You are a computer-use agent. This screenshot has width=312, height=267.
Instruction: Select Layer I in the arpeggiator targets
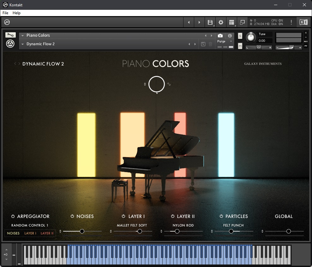click(30, 233)
